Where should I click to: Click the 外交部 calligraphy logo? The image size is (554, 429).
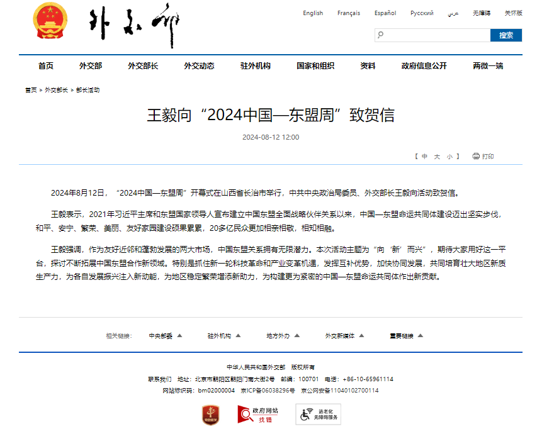(133, 26)
